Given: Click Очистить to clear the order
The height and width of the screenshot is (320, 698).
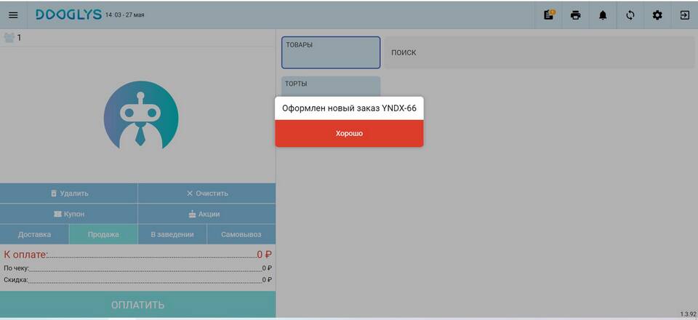Looking at the screenshot, I should pyautogui.click(x=206, y=193).
